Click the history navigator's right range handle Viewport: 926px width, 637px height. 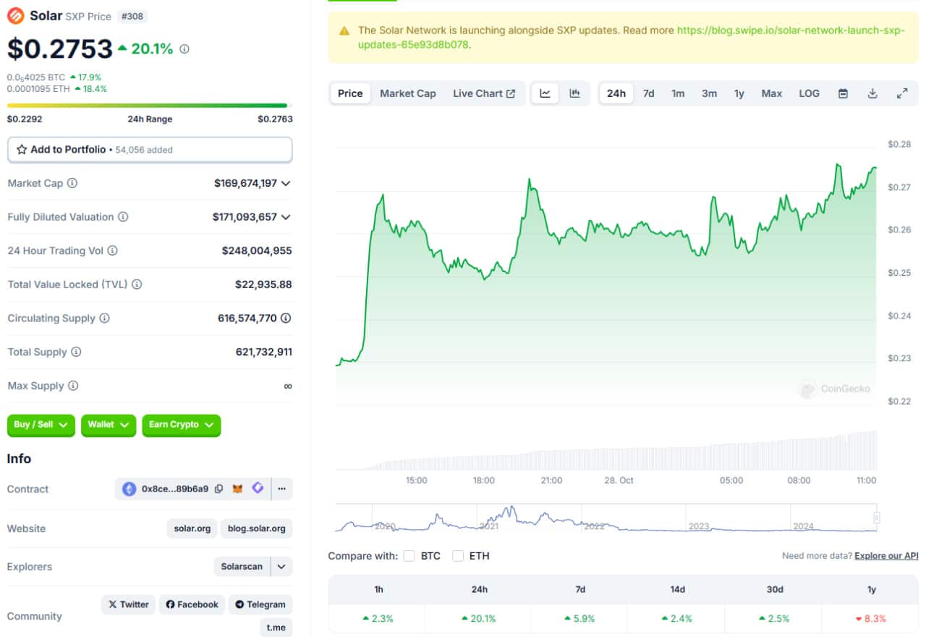tap(877, 518)
